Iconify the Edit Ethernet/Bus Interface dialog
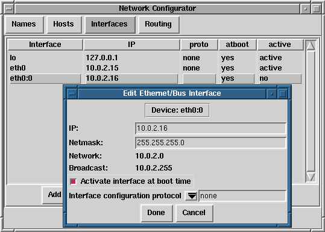Screen dimensions: 325x232 (271, 94)
